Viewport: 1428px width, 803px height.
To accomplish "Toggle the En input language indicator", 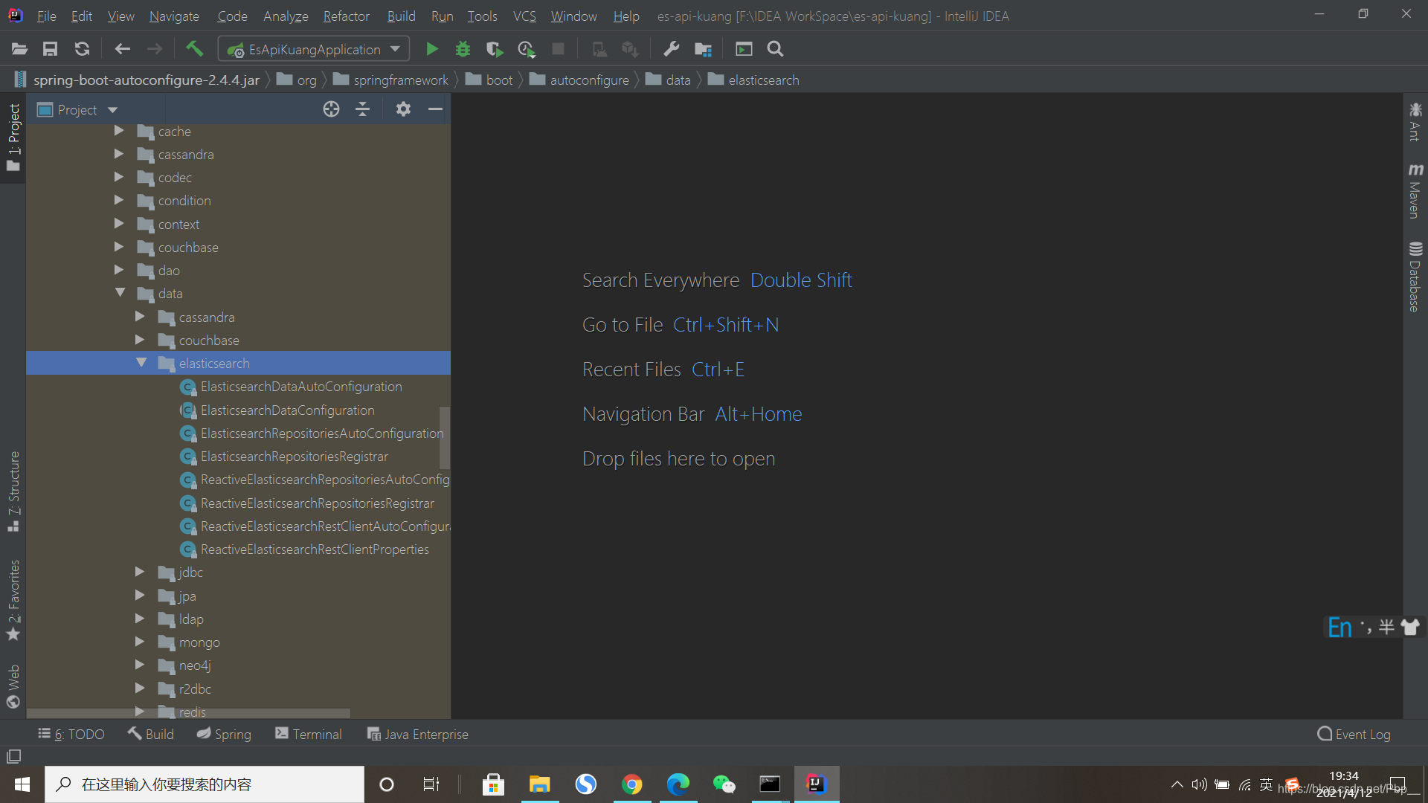I will tap(1339, 628).
